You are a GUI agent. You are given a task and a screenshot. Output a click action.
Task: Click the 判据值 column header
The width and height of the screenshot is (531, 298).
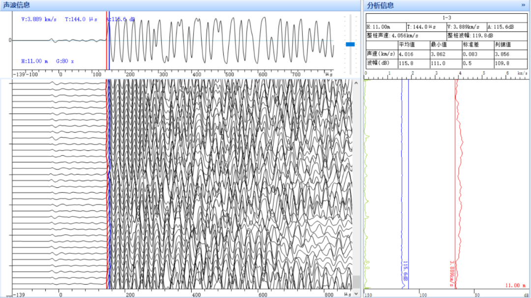[x=502, y=45]
